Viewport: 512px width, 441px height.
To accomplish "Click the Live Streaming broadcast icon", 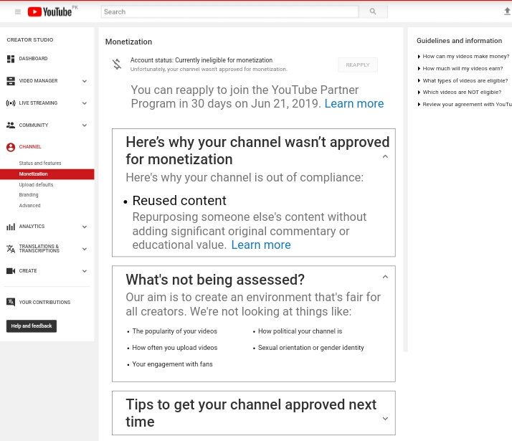I will 11,103.
